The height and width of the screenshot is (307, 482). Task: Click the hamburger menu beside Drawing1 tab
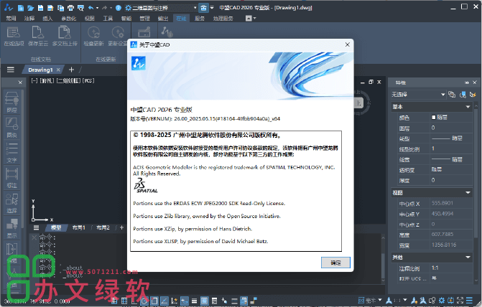click(11, 70)
